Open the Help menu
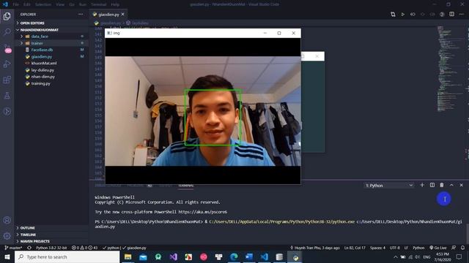Screen dimensions: 469x263 click(x=115, y=4)
